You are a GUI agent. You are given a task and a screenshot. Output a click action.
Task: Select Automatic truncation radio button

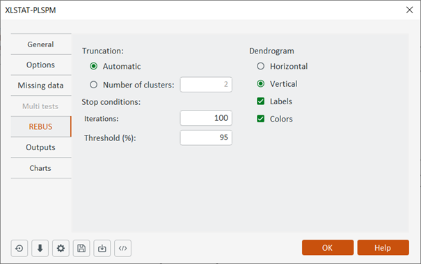tap(93, 66)
